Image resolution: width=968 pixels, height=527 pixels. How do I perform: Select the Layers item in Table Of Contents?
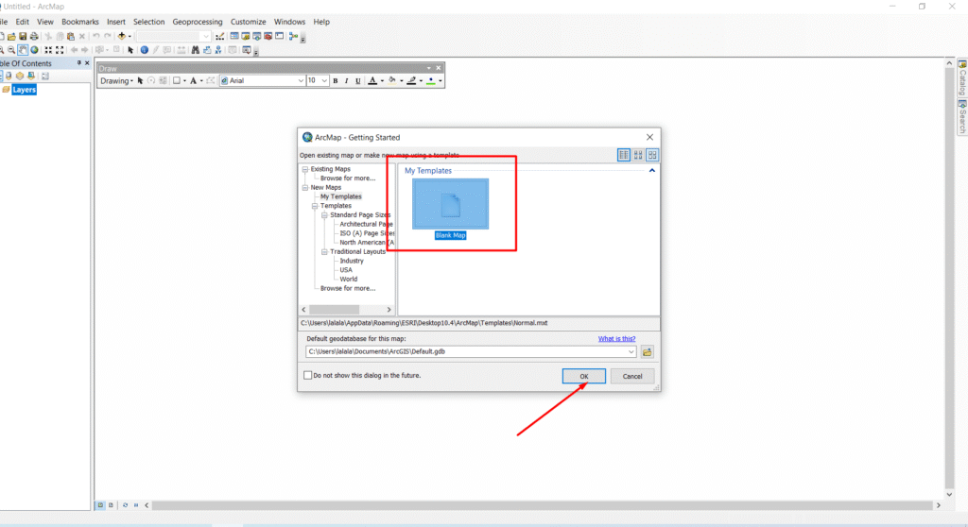24,90
